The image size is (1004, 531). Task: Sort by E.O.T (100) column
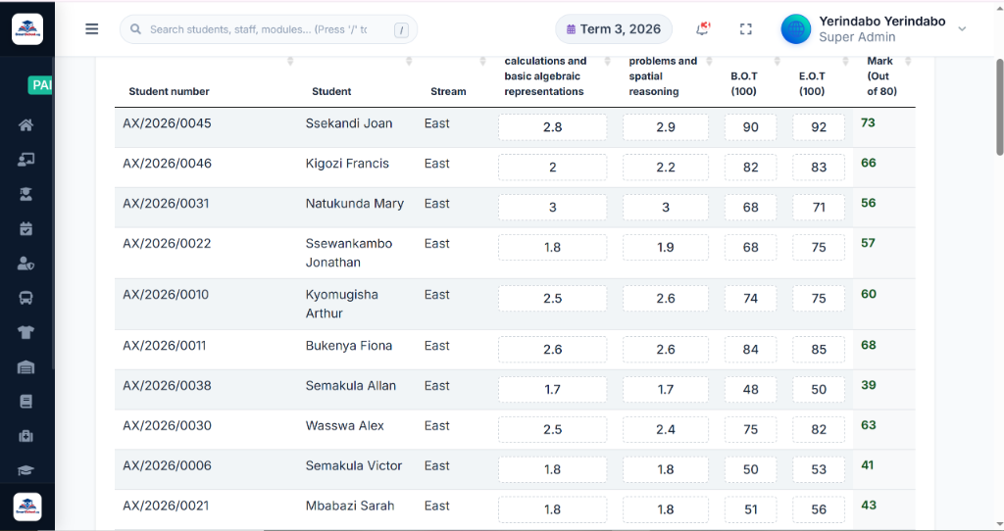pyautogui.click(x=812, y=83)
